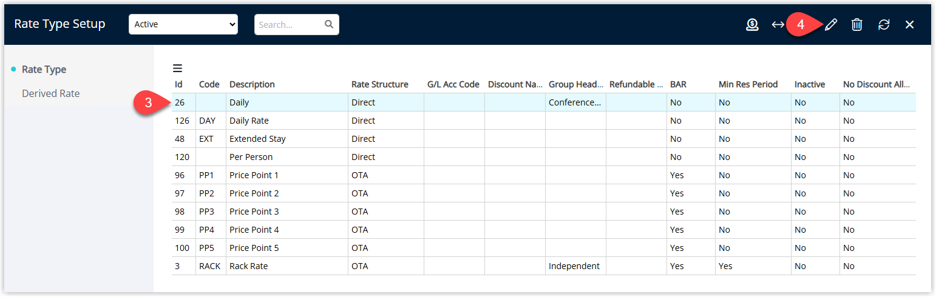Click the double-arrow expand width icon
The image size is (936, 297).
(x=778, y=25)
